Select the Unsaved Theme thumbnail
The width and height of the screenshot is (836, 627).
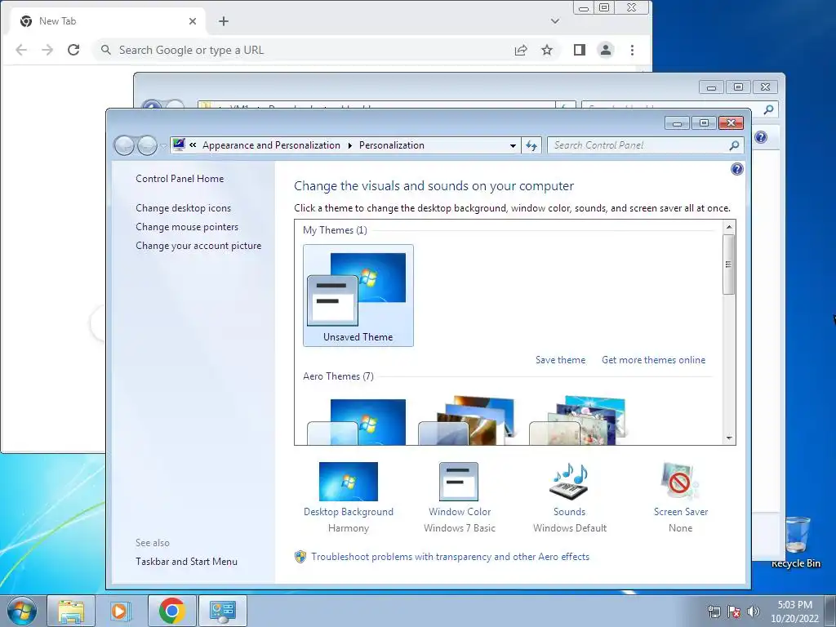coord(358,296)
